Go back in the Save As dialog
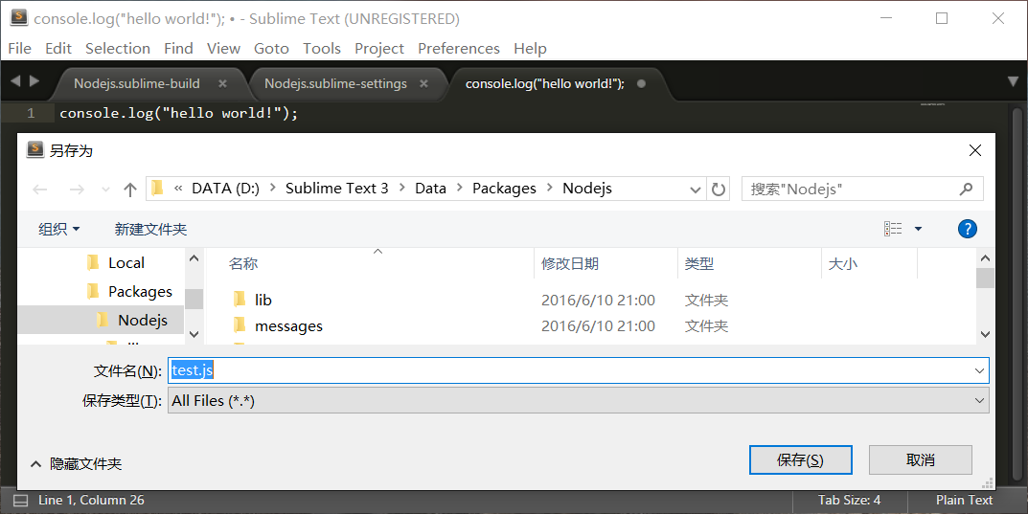Image resolution: width=1028 pixels, height=514 pixels. 40,190
